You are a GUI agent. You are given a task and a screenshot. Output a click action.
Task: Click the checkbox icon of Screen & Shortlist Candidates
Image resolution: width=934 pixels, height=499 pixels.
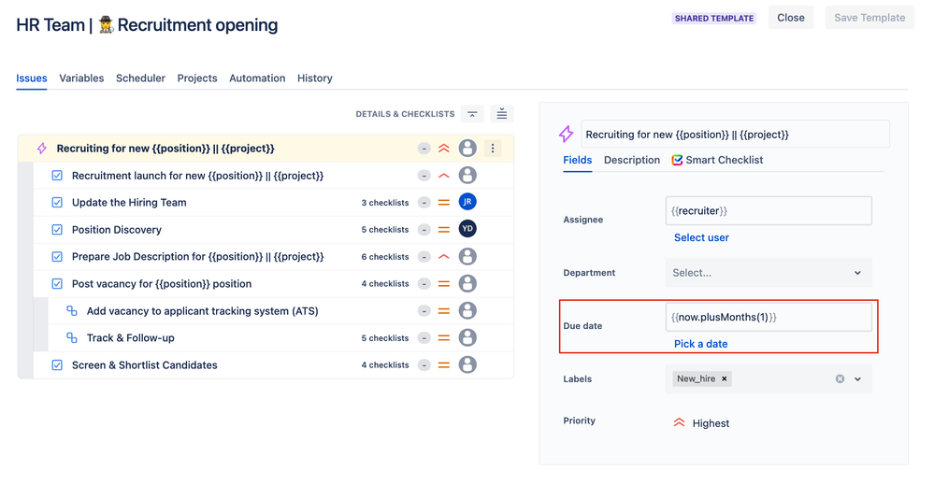[x=57, y=365]
